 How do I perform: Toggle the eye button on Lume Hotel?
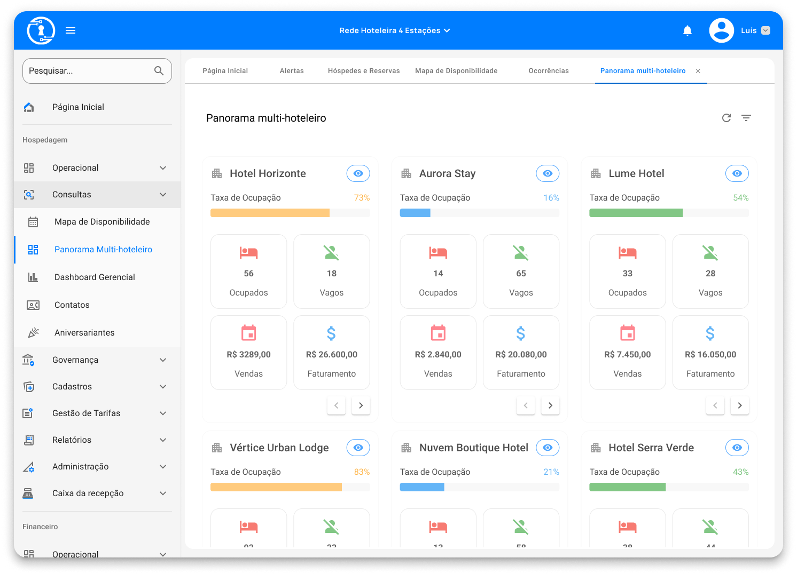(x=737, y=173)
